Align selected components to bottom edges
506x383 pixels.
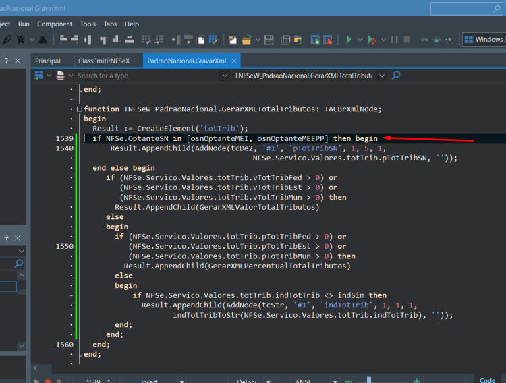(116, 40)
